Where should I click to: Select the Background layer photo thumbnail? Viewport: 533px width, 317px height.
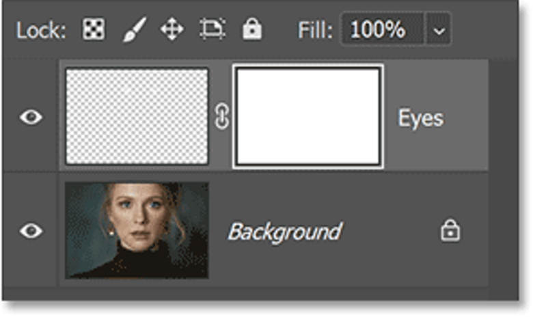click(x=137, y=230)
